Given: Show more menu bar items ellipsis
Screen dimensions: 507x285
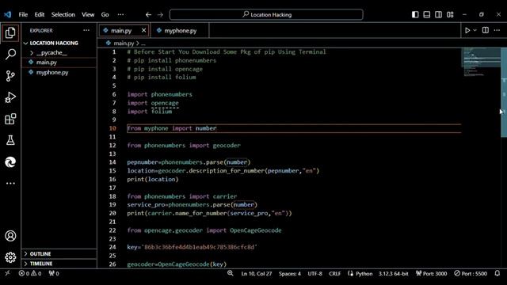Looking at the screenshot, I should tap(120, 14).
